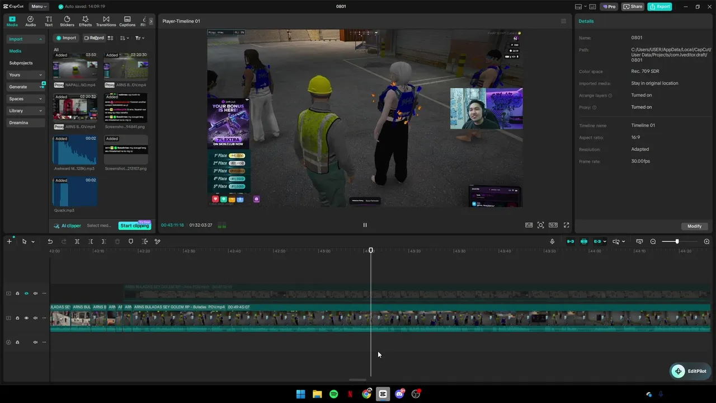Expand the Yours sidebar section
Image resolution: width=716 pixels, height=403 pixels.
pyautogui.click(x=25, y=75)
